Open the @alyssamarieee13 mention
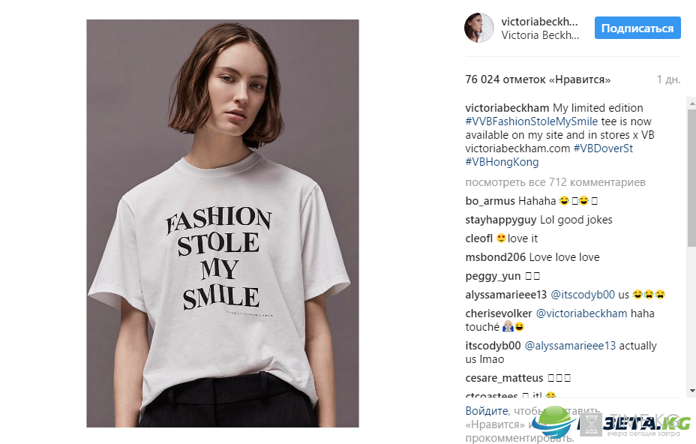The image size is (696, 444). (571, 346)
